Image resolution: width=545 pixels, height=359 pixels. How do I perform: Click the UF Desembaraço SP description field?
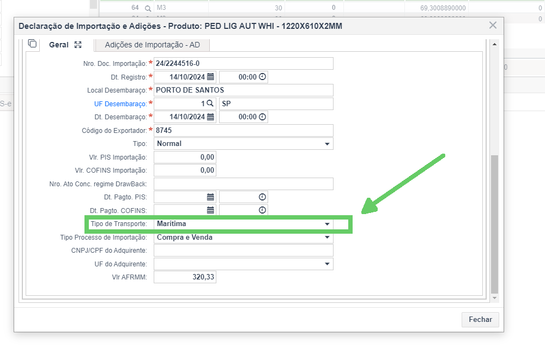[x=276, y=104]
